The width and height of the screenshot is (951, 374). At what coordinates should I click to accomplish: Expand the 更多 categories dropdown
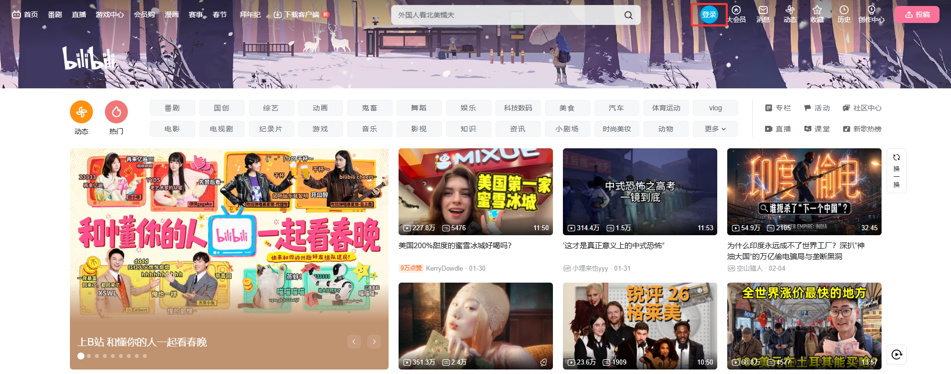coord(715,129)
